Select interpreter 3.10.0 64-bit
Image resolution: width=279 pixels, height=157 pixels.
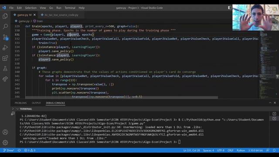pyautogui.click(x=255, y=150)
